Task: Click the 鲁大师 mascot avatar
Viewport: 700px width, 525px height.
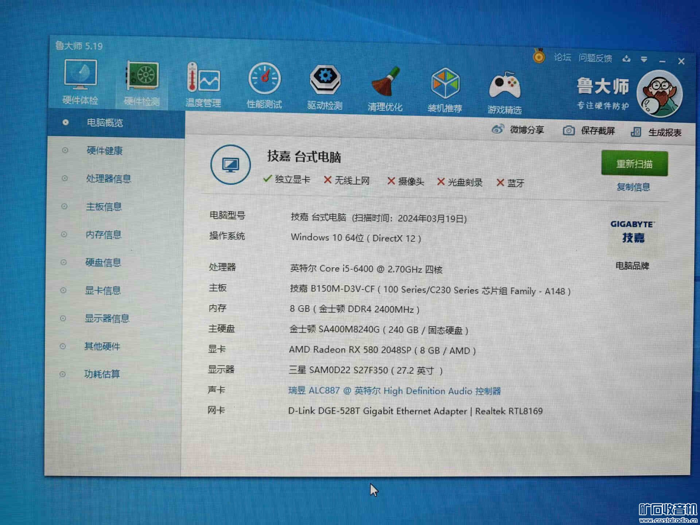Action: [660, 94]
